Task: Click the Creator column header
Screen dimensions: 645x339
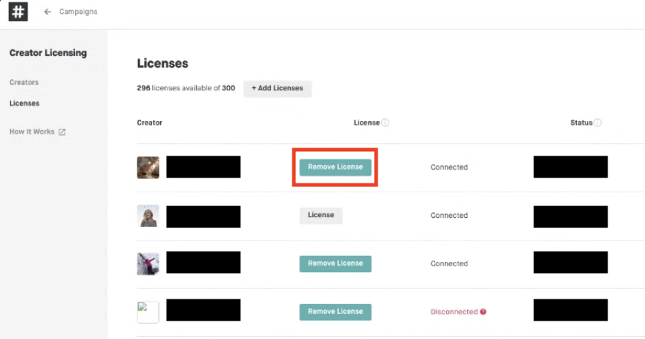Action: (149, 123)
